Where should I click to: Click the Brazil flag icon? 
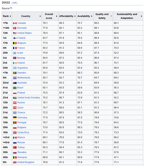click(15, 88)
